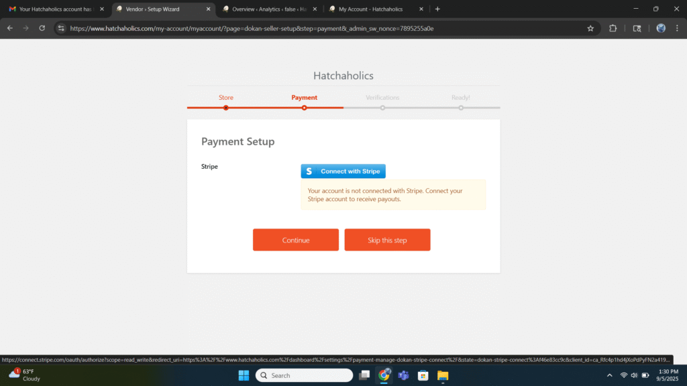The width and height of the screenshot is (687, 386).
Task: Open Microsoft Teams from taskbar
Action: coord(403,375)
